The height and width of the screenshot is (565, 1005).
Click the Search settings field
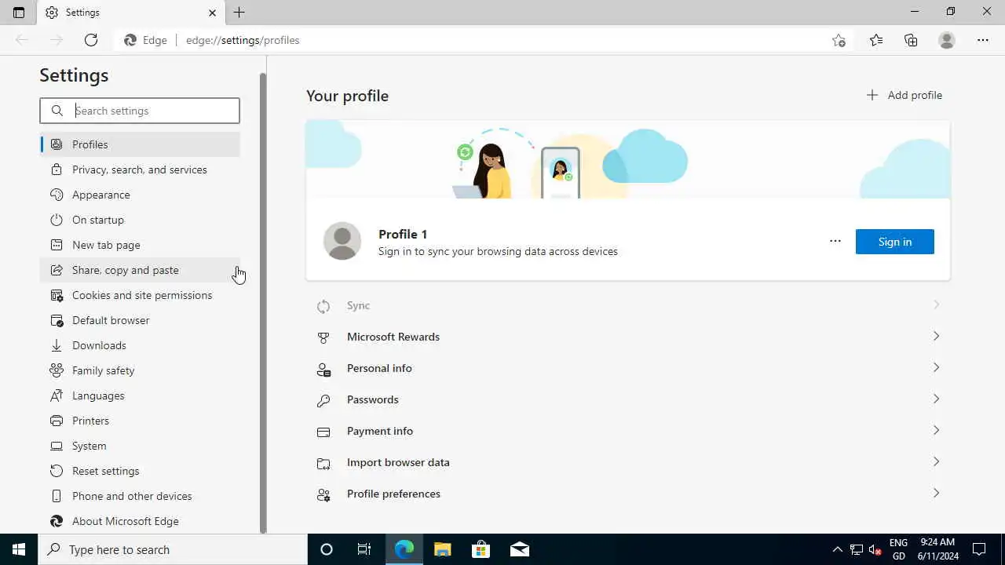[140, 111]
